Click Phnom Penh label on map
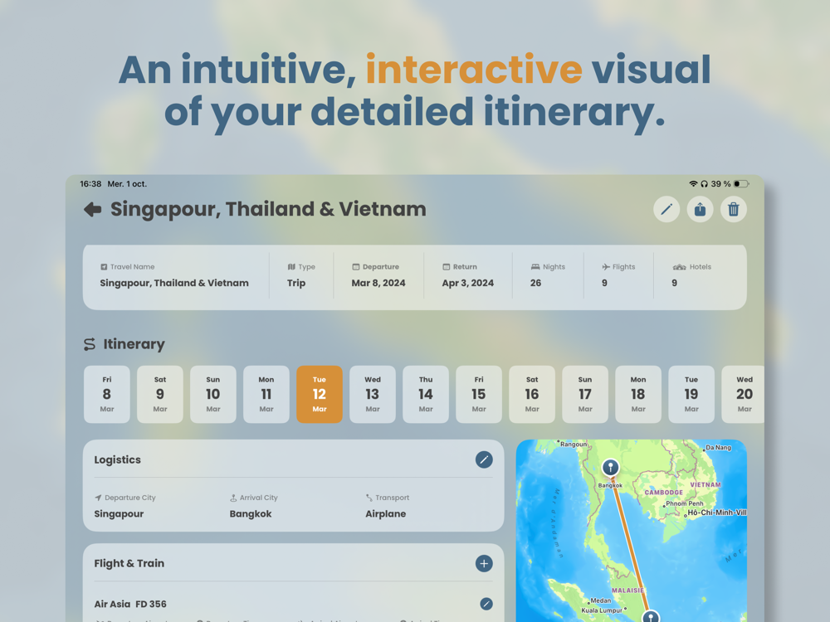Viewport: 830px width, 622px height. (x=685, y=503)
